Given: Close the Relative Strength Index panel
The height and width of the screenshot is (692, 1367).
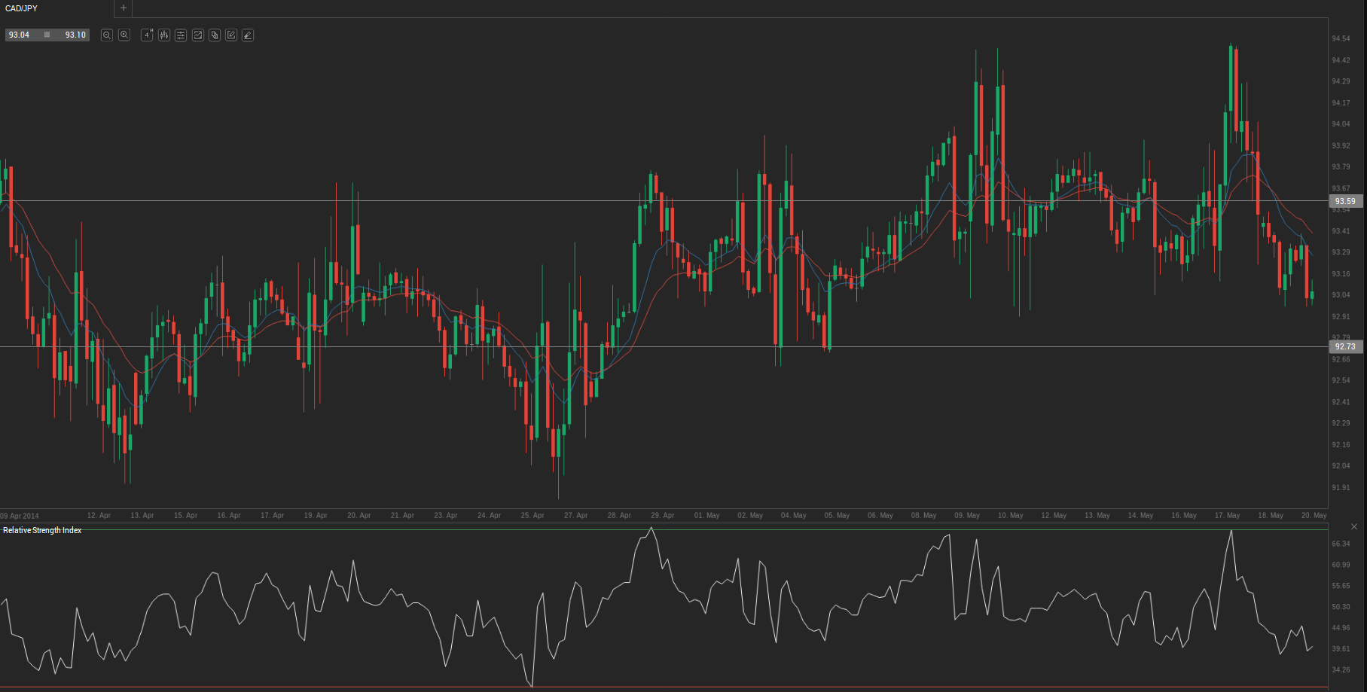Looking at the screenshot, I should pyautogui.click(x=1354, y=526).
